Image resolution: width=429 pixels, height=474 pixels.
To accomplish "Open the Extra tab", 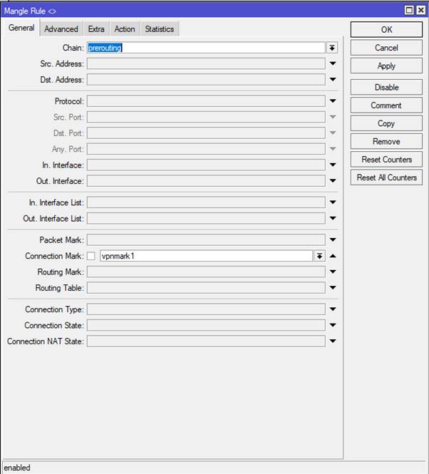I will pyautogui.click(x=96, y=29).
